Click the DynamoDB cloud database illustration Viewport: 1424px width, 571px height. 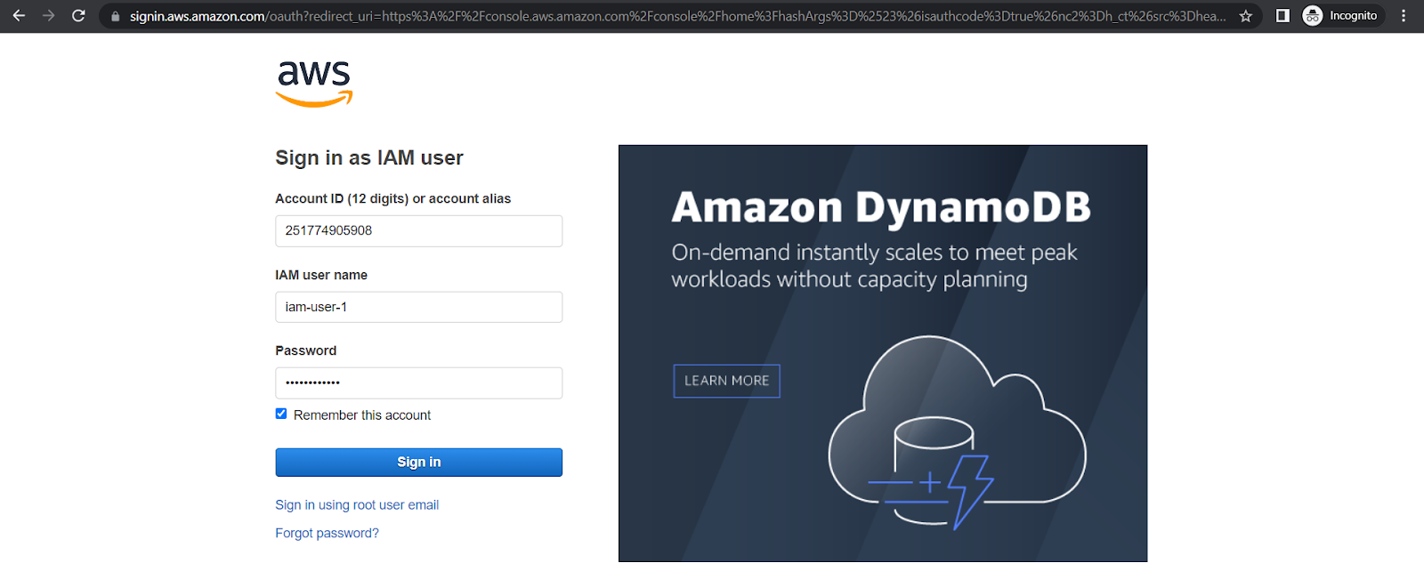coord(958,433)
